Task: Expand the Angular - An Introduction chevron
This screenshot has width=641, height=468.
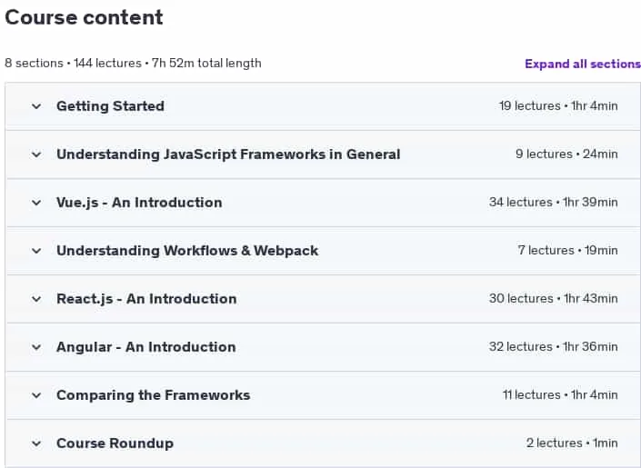Action: point(36,347)
